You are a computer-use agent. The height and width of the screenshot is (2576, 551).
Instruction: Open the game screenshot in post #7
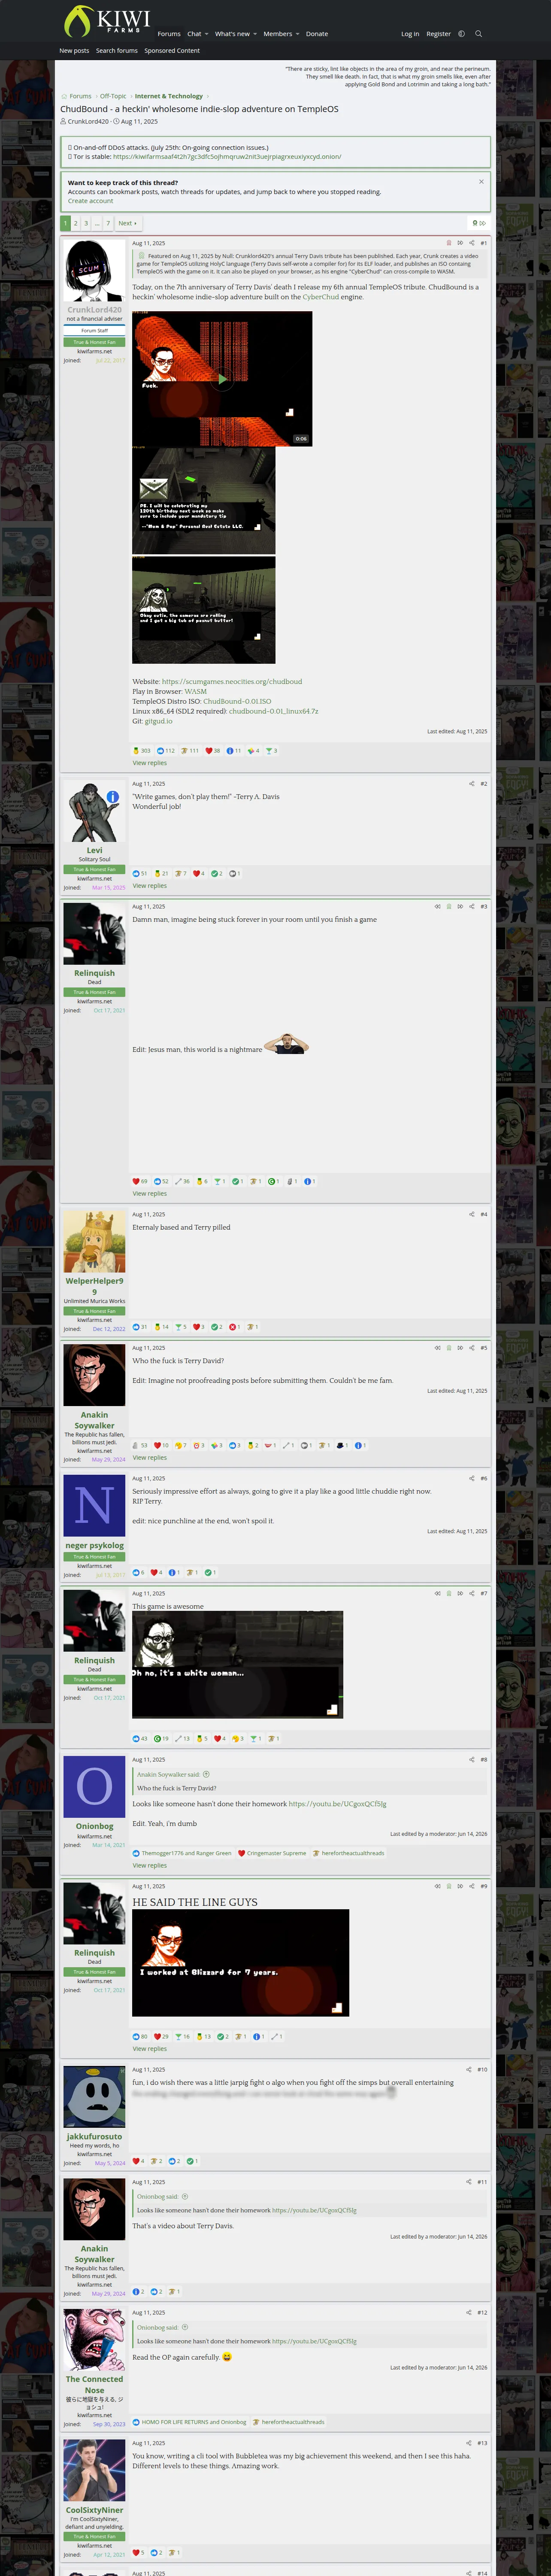coord(238,1665)
